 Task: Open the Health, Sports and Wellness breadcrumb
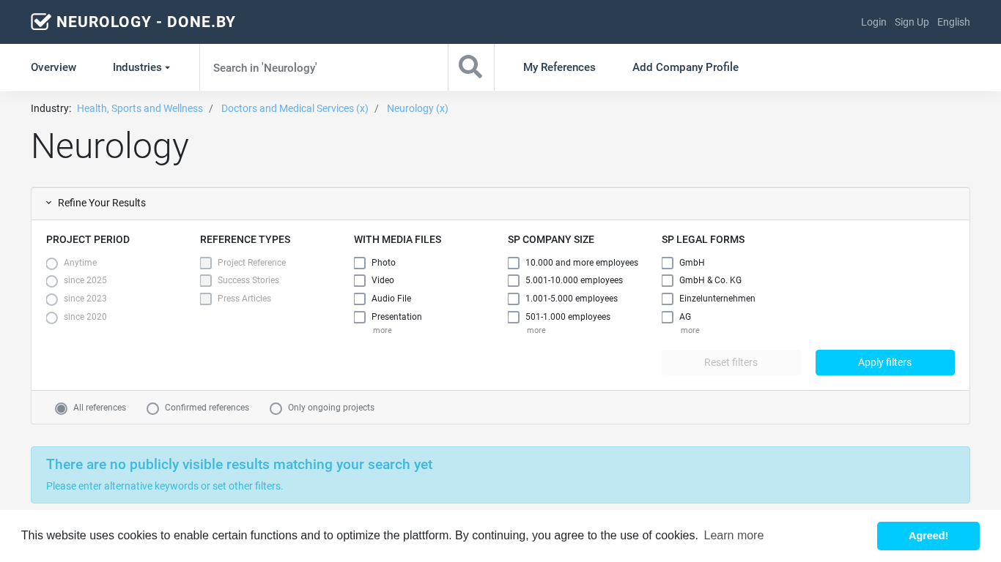pos(140,108)
